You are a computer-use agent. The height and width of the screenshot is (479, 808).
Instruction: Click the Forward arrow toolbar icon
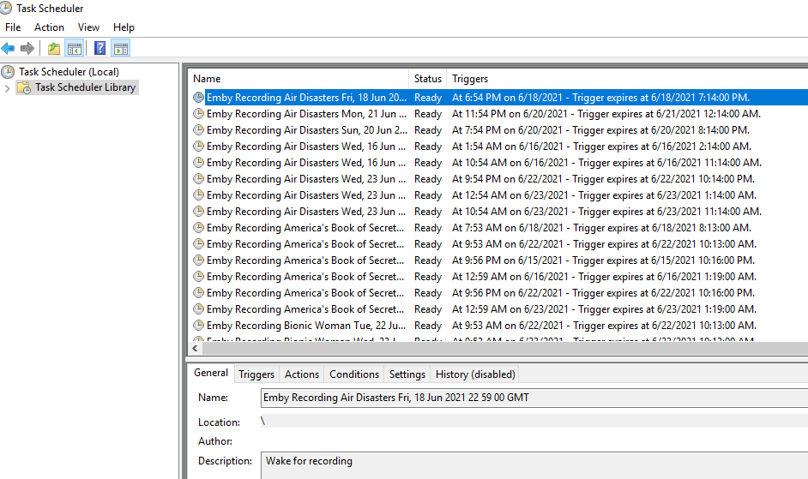tap(27, 48)
